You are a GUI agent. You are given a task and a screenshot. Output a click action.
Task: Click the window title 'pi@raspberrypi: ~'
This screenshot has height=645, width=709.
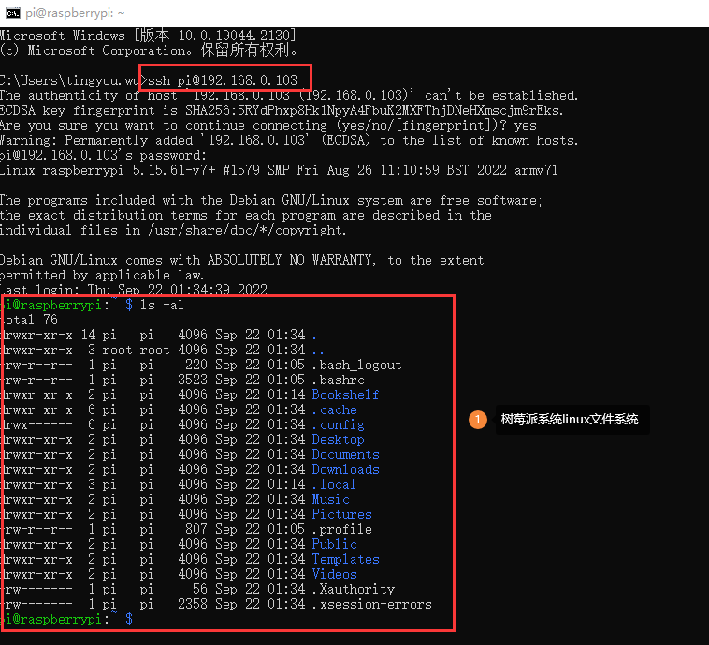pos(75,13)
